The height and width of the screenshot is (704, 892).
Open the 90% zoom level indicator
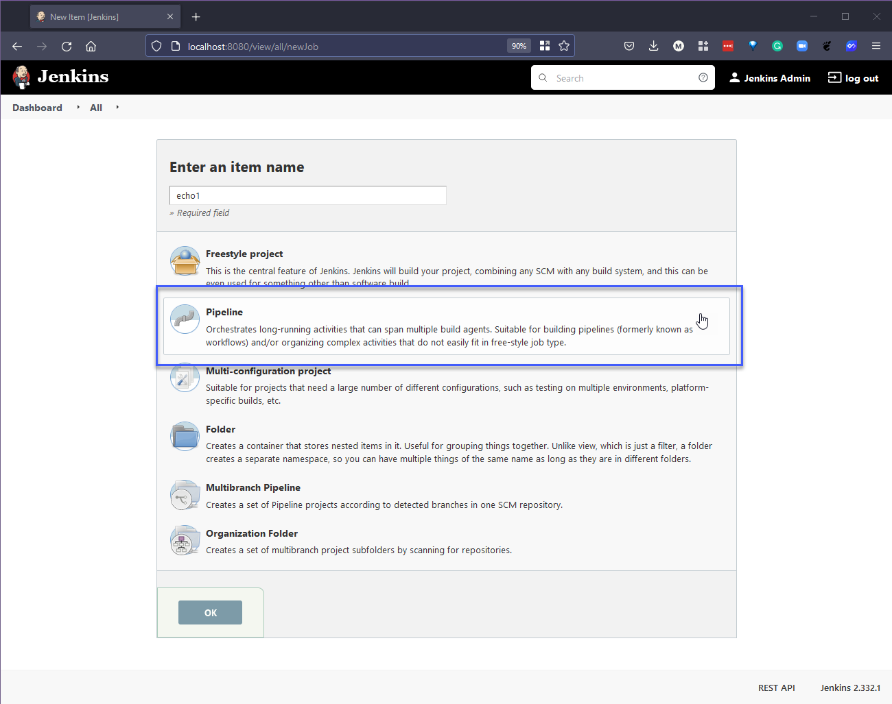click(519, 46)
